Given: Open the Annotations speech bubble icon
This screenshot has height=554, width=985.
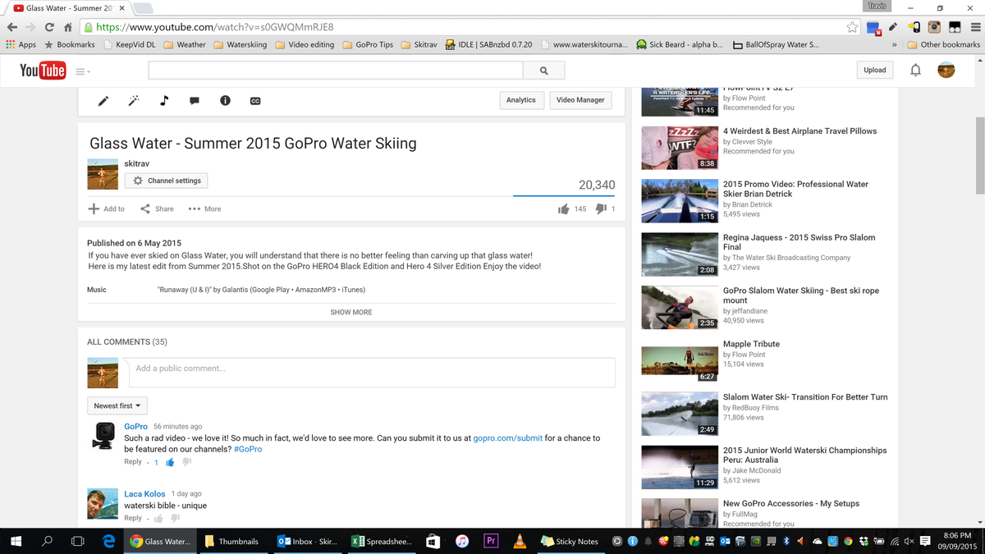Looking at the screenshot, I should (195, 100).
